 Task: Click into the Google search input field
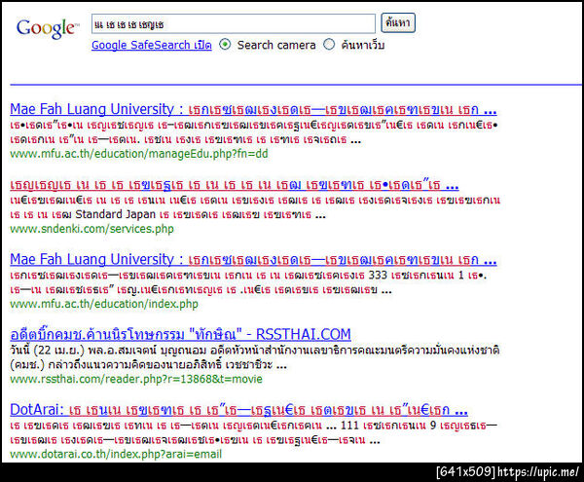coord(234,24)
